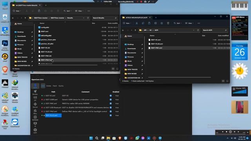This screenshot has width=251, height=141.
Task: Open New dropdown in ACPI Explorer toolbar
Action: tap(127, 23)
